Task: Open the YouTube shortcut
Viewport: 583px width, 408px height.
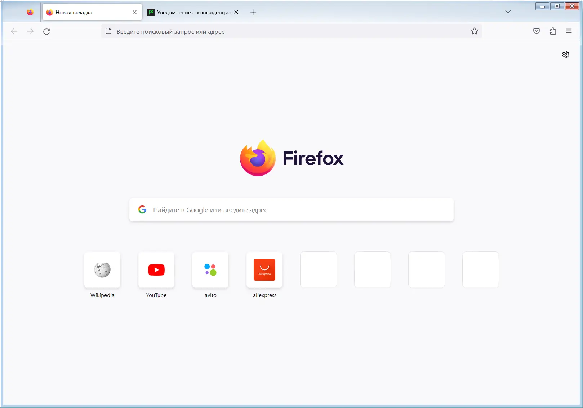Action: pyautogui.click(x=156, y=270)
